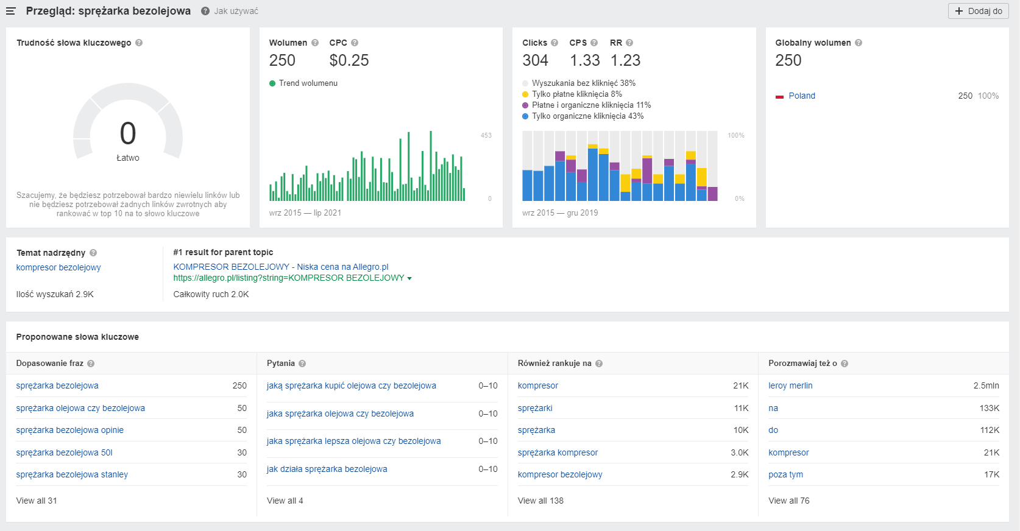Click yellow 'Tylko płatne kliknięcia' legend dot
The image size is (1020, 531).
(525, 94)
